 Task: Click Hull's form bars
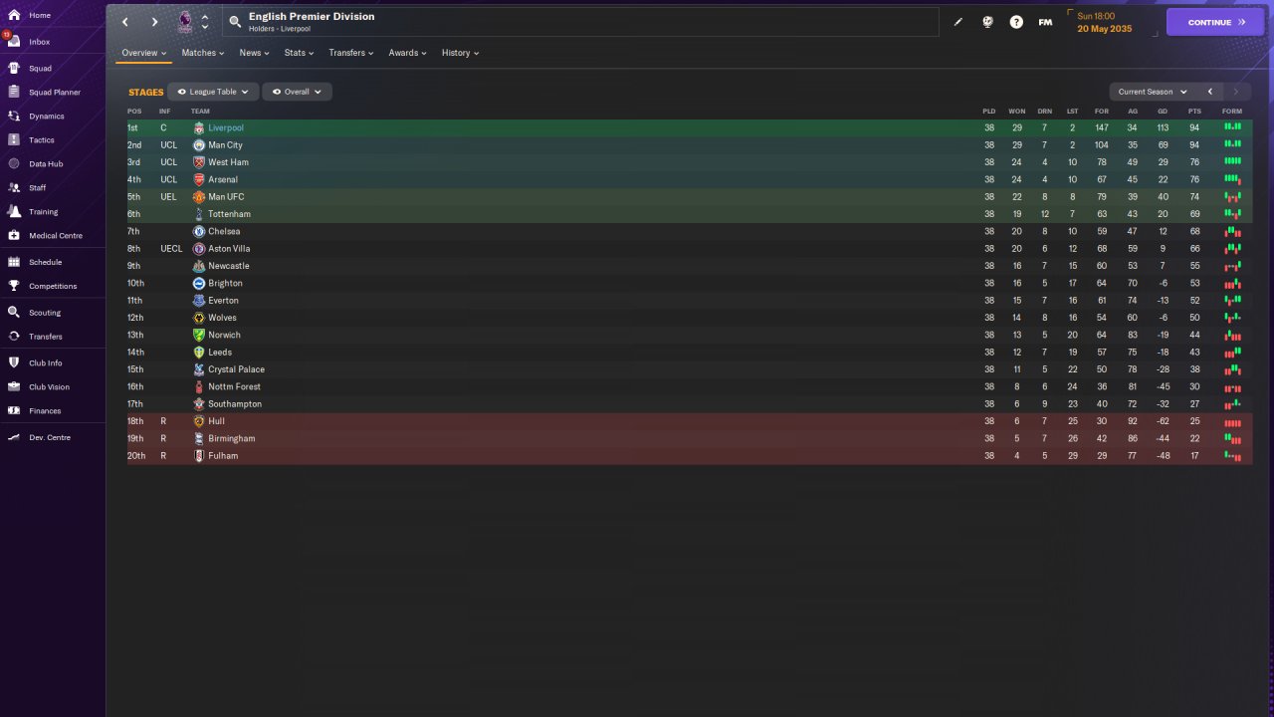click(x=1232, y=422)
